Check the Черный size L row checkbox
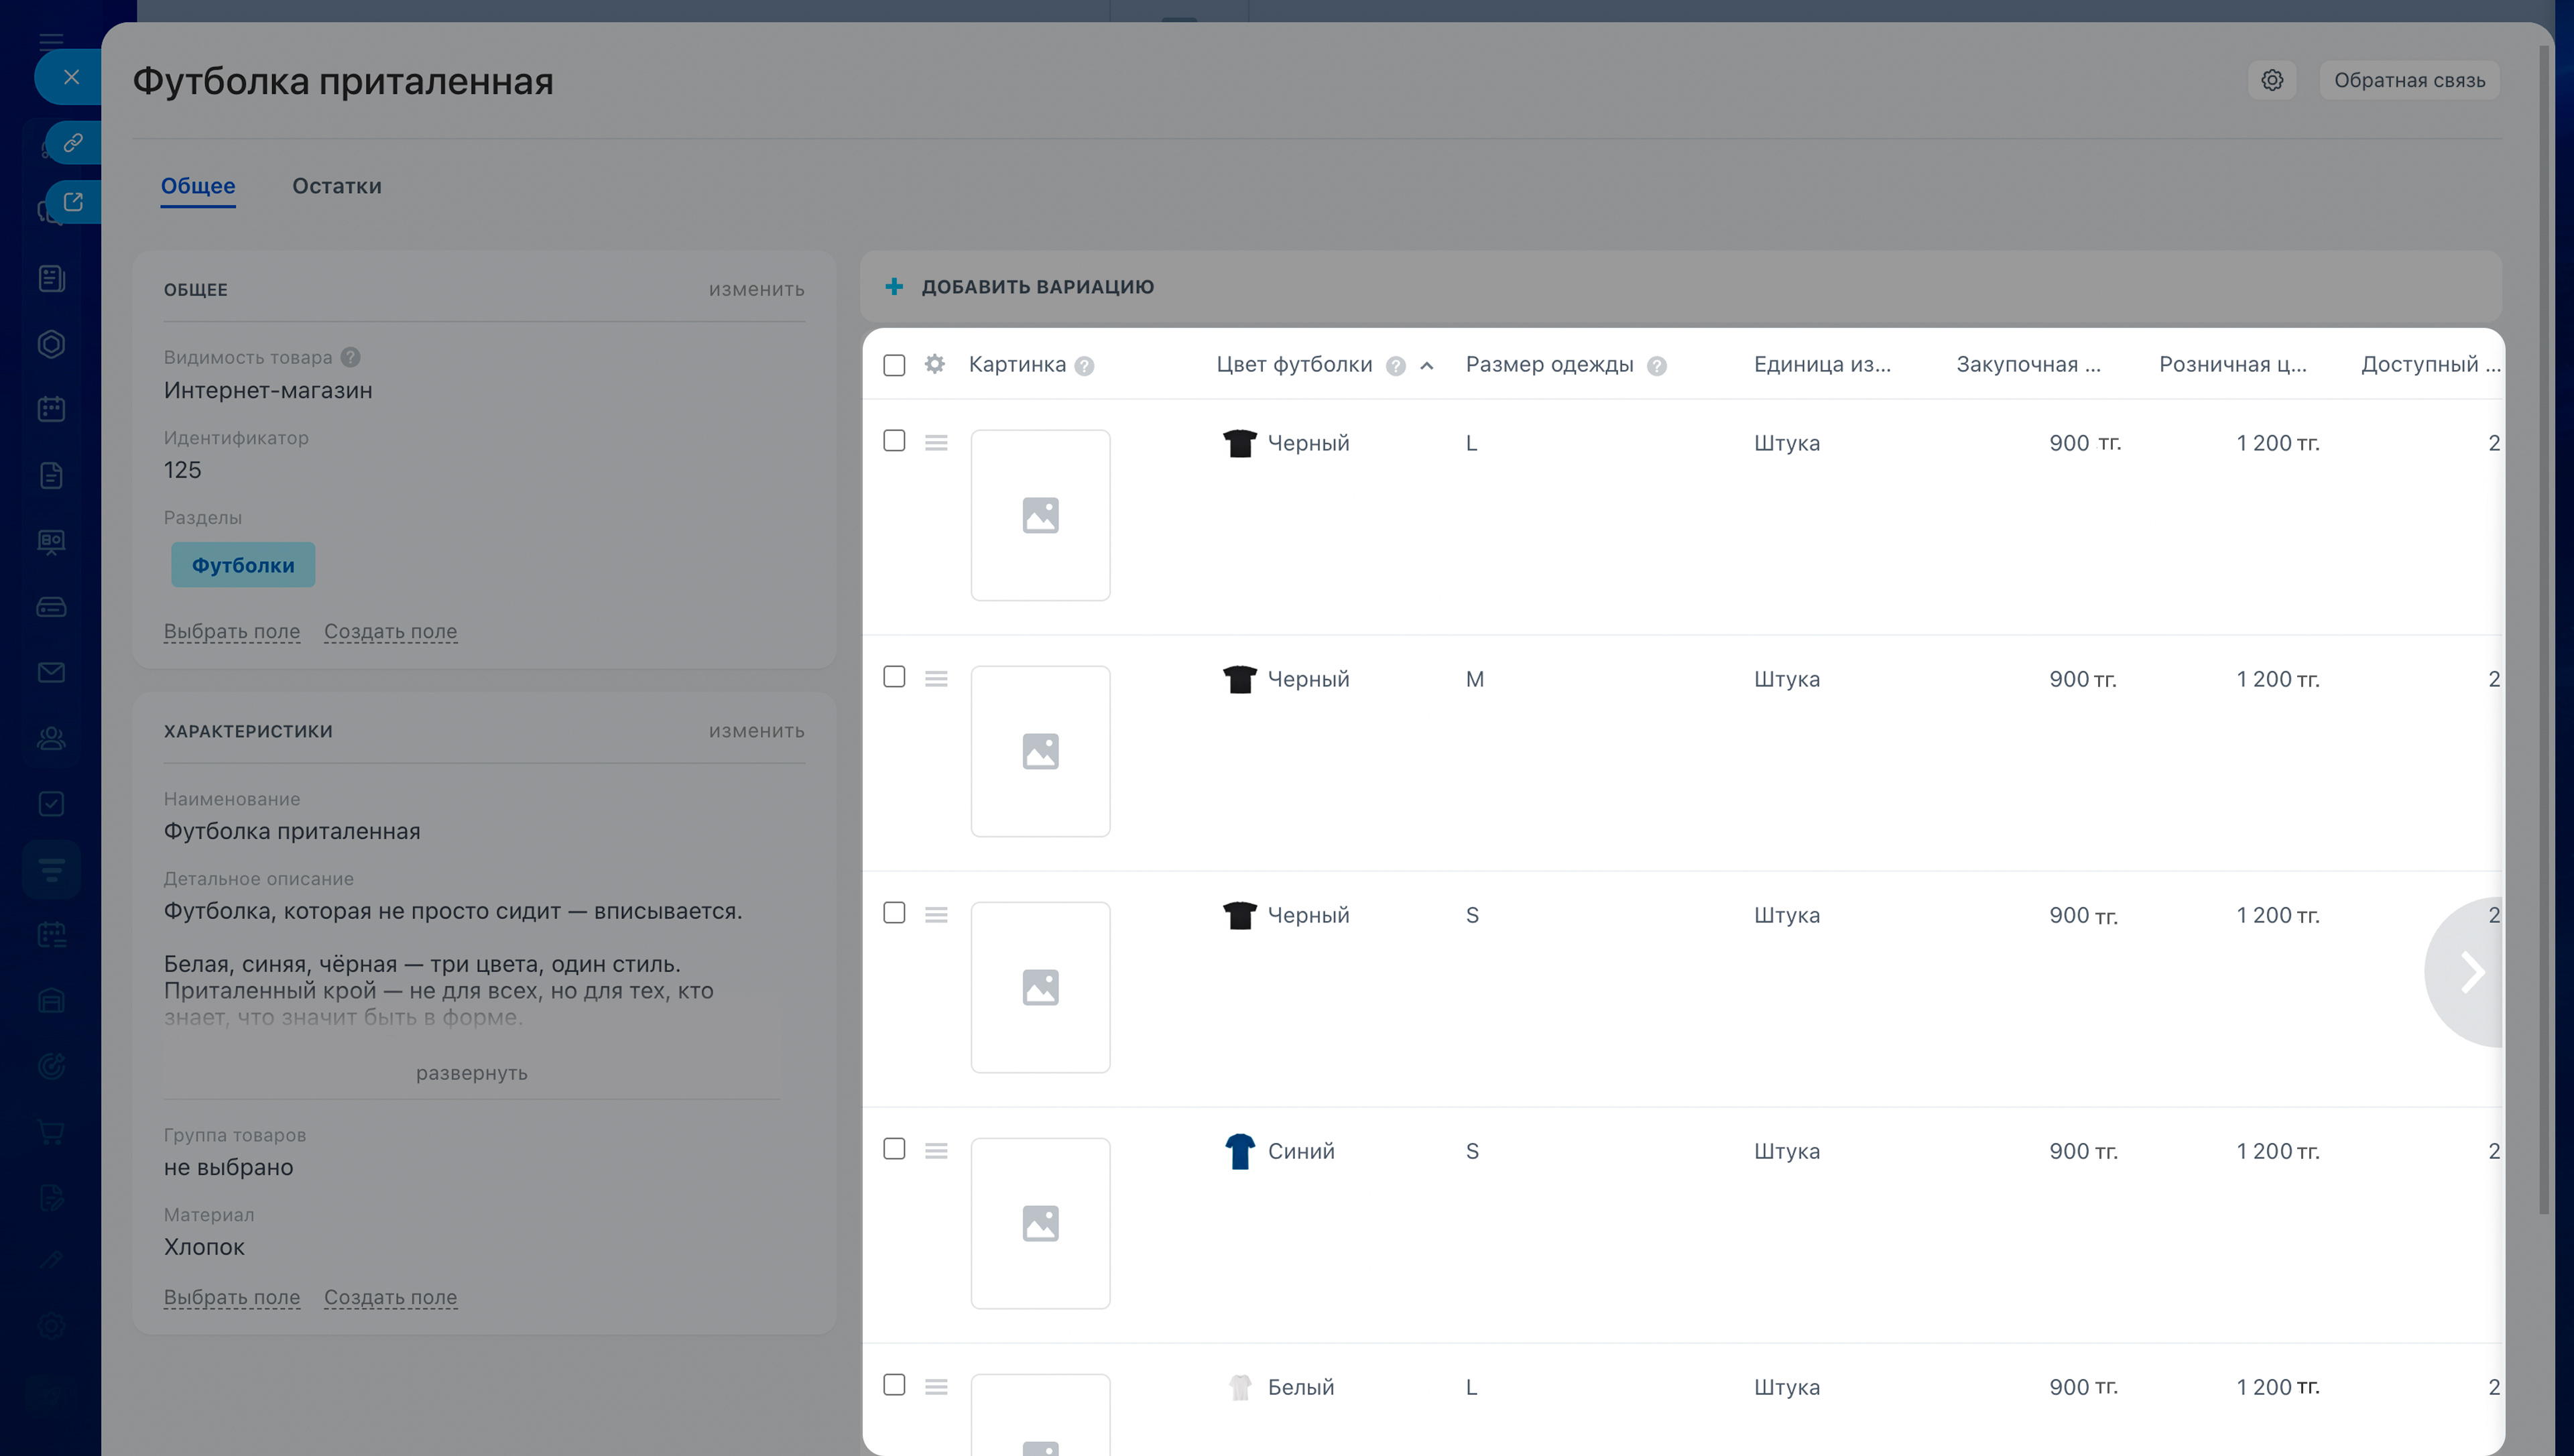2574x1456 pixels. (x=895, y=441)
